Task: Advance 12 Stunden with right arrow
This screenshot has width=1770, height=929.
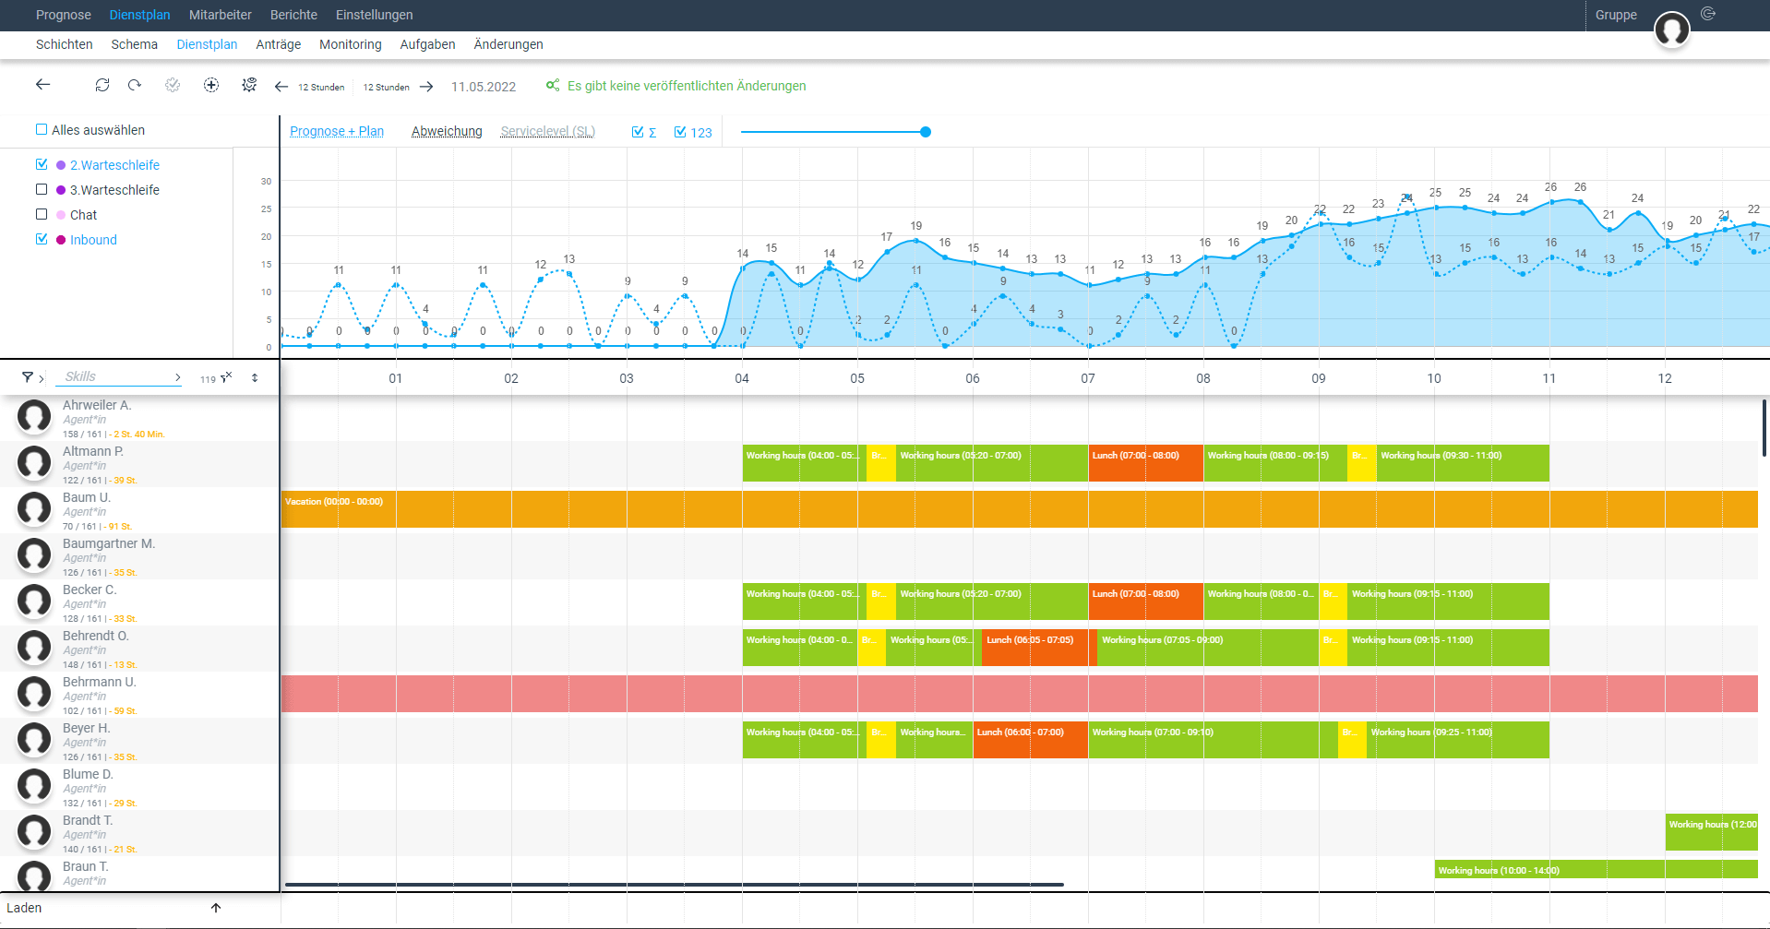Action: (x=426, y=87)
